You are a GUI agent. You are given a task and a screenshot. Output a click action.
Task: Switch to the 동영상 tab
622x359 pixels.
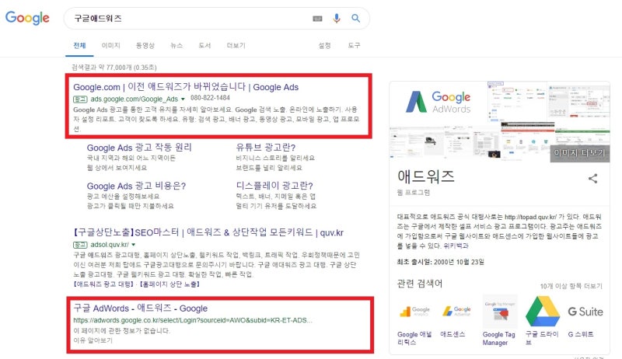point(145,46)
